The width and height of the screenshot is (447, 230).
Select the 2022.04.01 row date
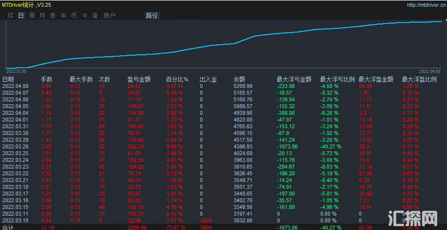[15, 120]
